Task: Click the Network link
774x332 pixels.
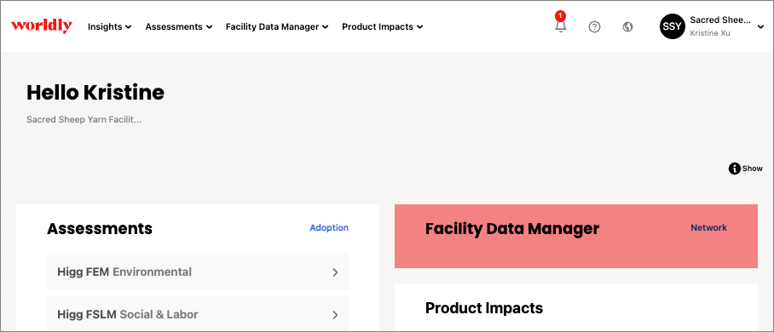Action: (708, 228)
